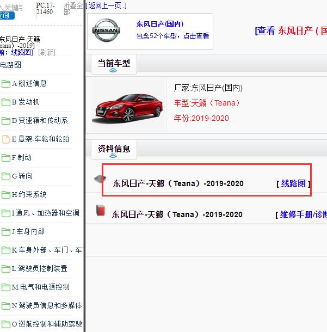Open folder icon for J 车身内部
The height and width of the screenshot is (332, 327).
(x=6, y=232)
